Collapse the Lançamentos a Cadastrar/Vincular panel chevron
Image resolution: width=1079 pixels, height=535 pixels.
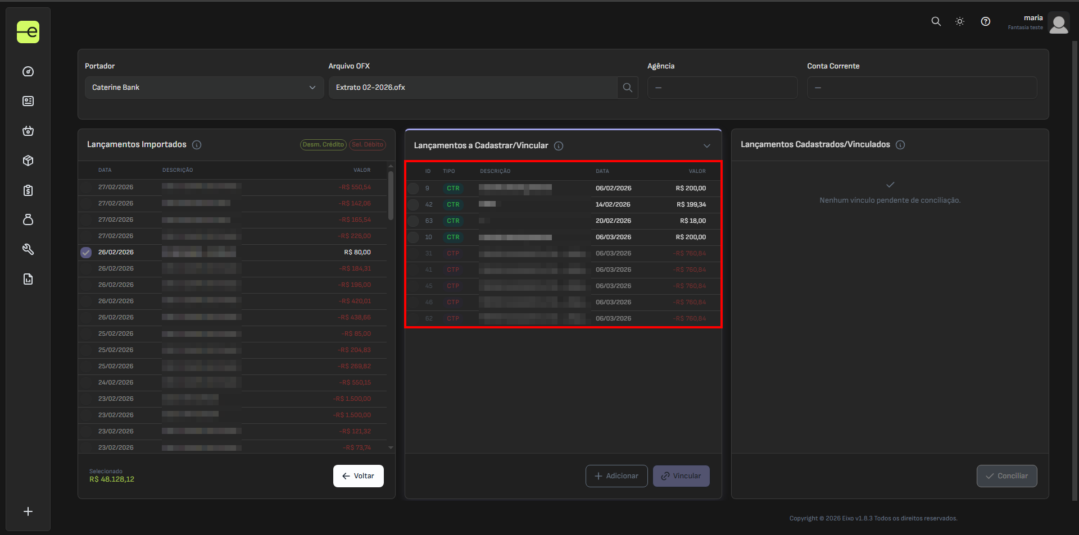click(707, 146)
